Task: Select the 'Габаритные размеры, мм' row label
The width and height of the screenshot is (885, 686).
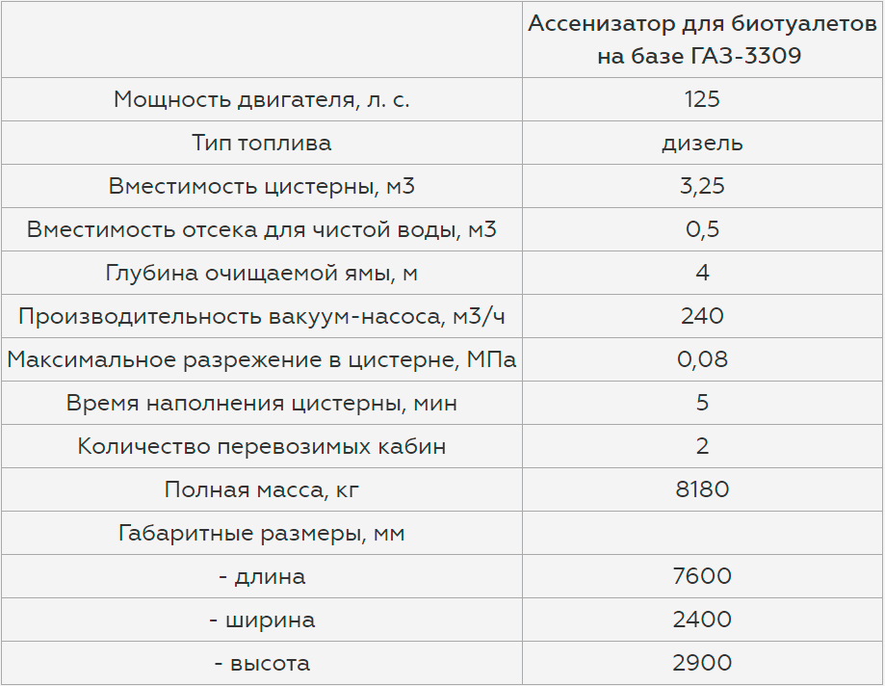Action: [262, 533]
